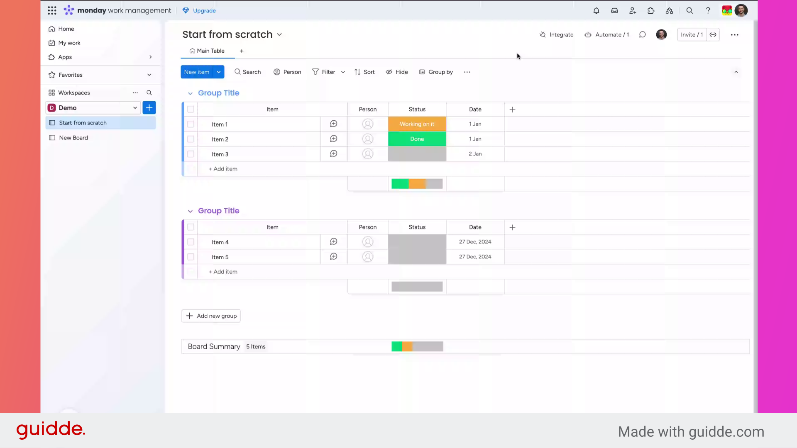The height and width of the screenshot is (448, 797).
Task: Click the Upgrade link
Action: click(199, 11)
